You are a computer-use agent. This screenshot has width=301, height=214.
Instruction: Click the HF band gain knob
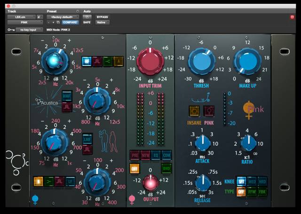point(55,61)
